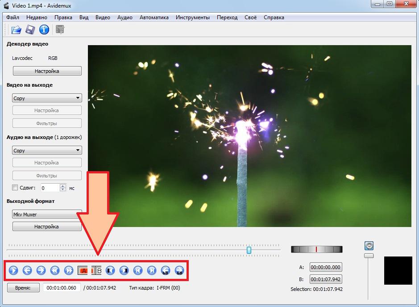
Task: Click Настройка under Декодер видео
Action: pos(47,71)
